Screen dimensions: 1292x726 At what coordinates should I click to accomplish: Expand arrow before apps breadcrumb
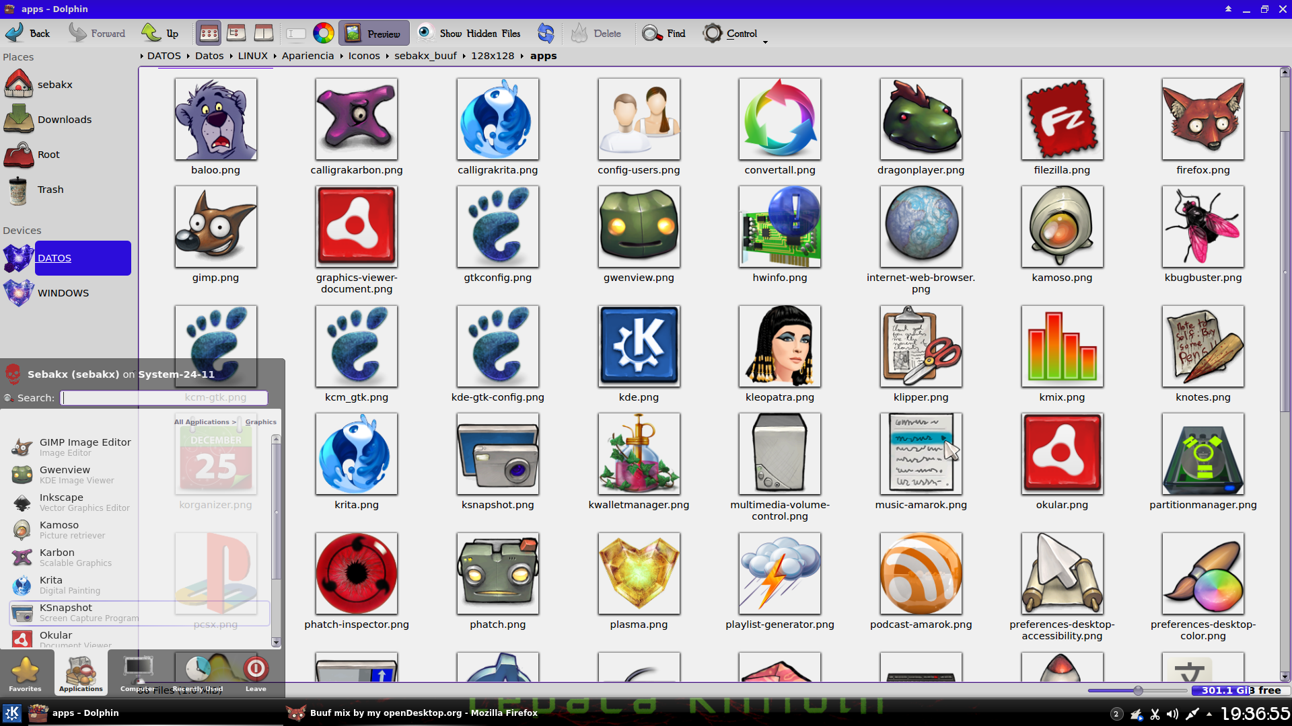pos(522,56)
